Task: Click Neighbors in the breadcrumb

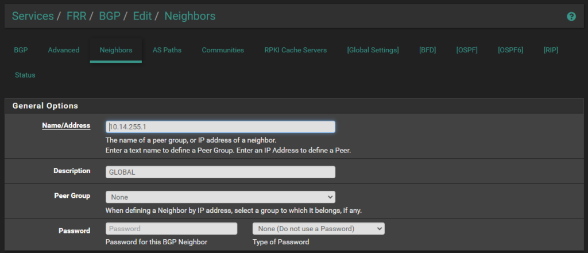Action: point(190,16)
